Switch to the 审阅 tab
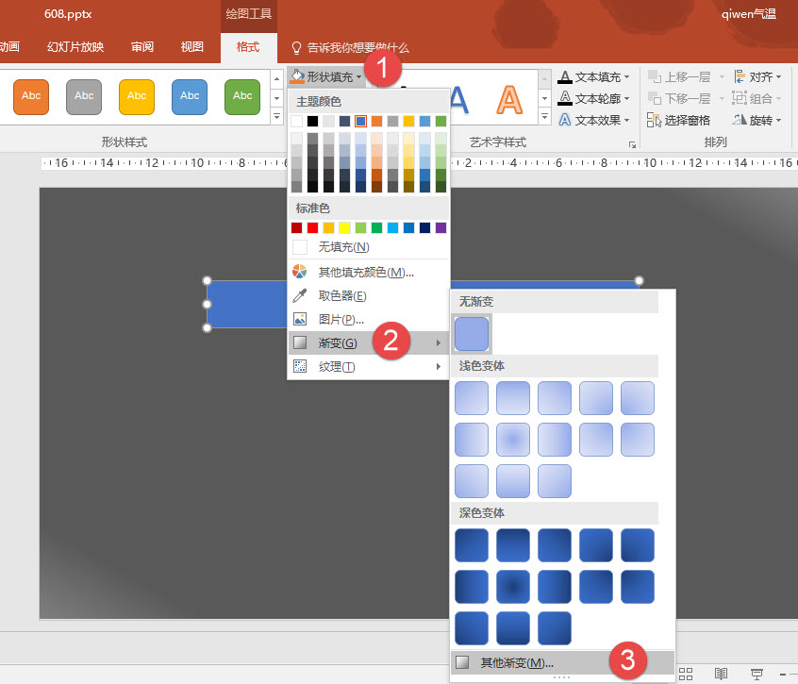 142,47
